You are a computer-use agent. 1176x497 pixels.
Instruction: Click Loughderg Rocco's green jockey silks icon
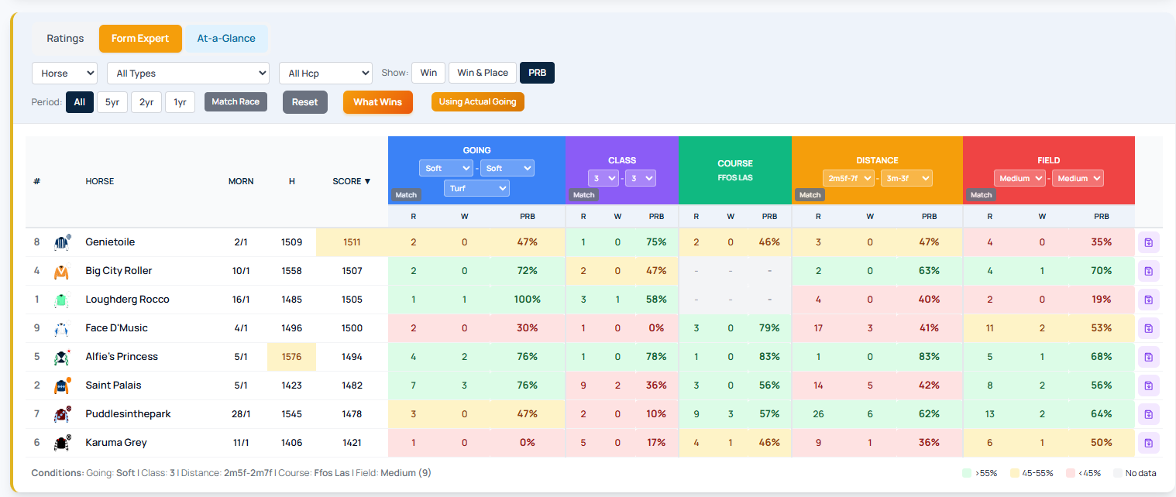(62, 300)
